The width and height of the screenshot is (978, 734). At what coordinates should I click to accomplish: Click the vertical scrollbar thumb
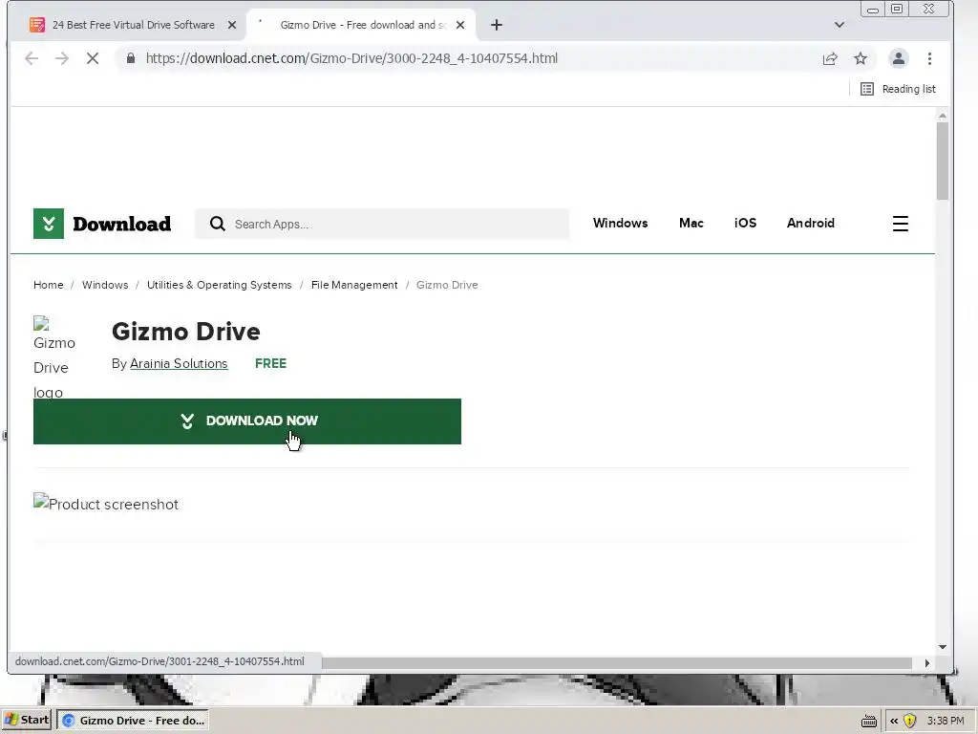point(942,161)
